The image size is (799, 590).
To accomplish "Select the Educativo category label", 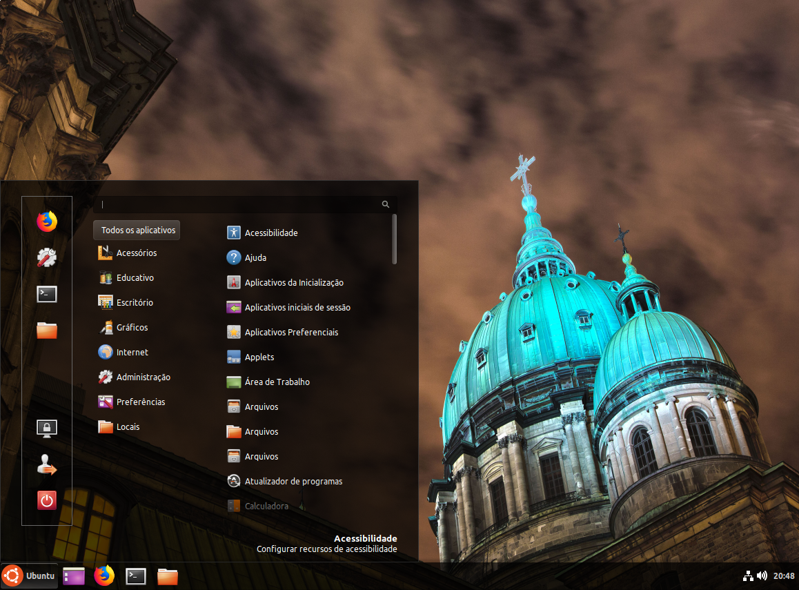I will pyautogui.click(x=135, y=277).
